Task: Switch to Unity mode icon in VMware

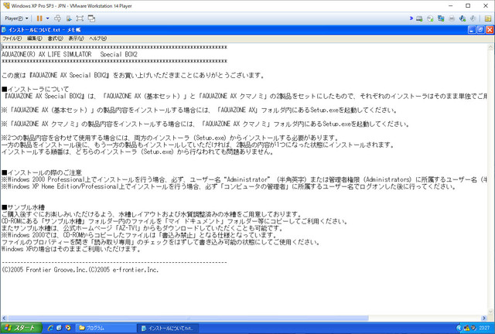Action: pos(91,19)
